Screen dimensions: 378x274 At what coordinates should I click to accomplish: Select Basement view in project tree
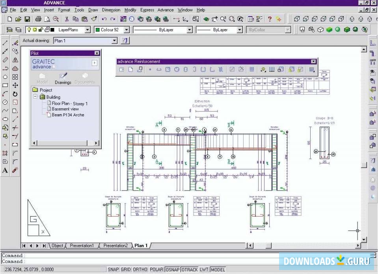tap(65, 109)
